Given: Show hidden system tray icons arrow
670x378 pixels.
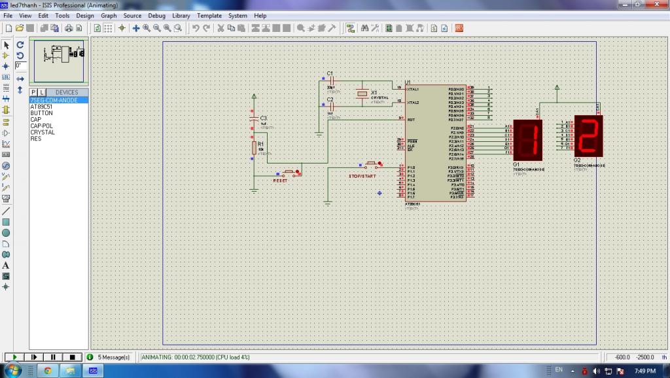Looking at the screenshot, I should [x=571, y=371].
